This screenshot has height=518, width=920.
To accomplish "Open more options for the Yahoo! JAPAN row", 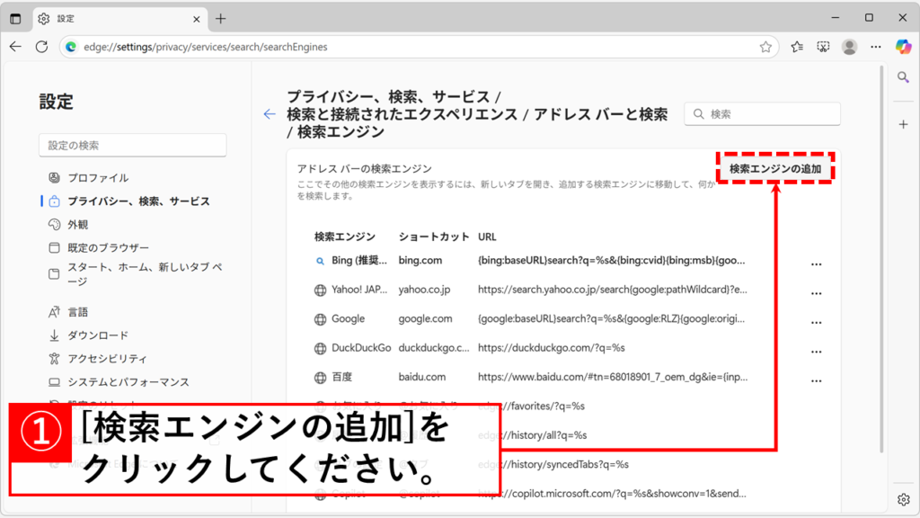I will click(816, 293).
